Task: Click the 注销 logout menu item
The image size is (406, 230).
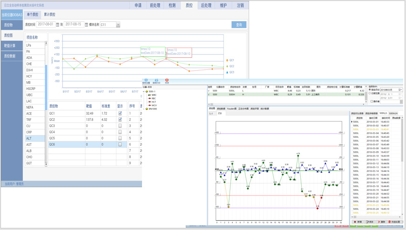Action: point(240,5)
